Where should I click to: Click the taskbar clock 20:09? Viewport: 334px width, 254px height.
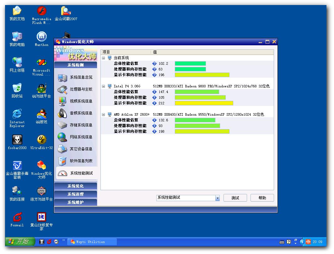click(317, 242)
